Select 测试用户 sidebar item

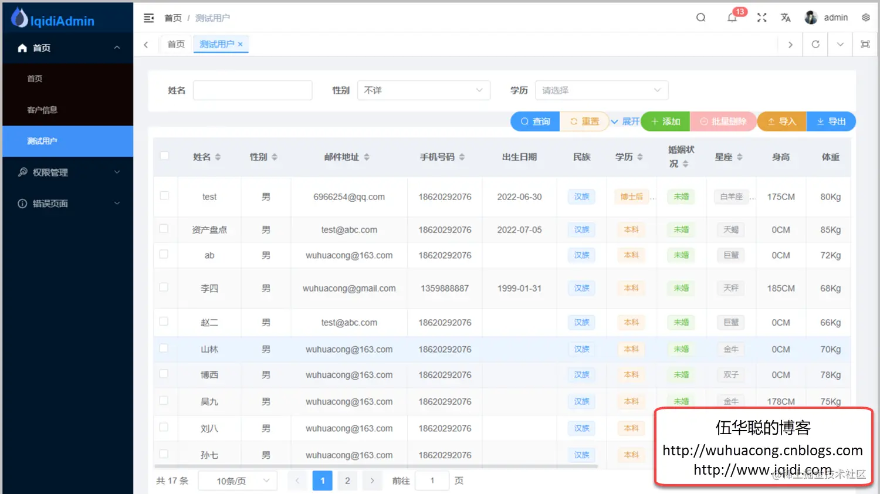coord(67,141)
